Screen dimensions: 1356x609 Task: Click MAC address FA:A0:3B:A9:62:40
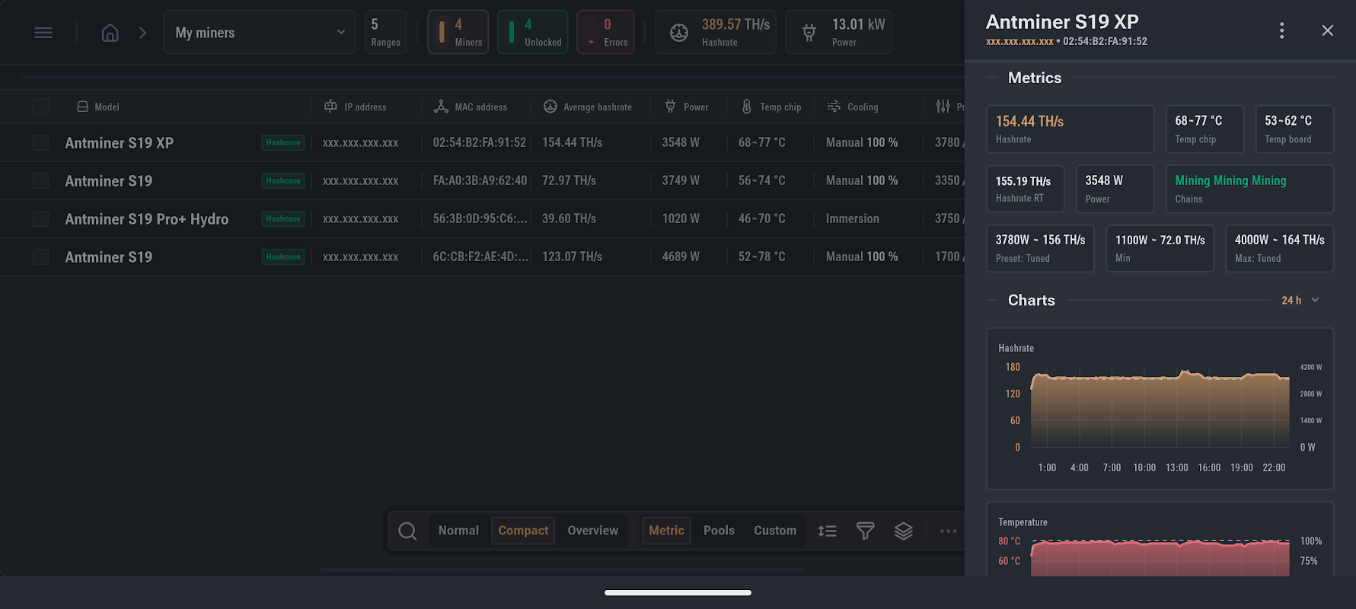(x=480, y=181)
